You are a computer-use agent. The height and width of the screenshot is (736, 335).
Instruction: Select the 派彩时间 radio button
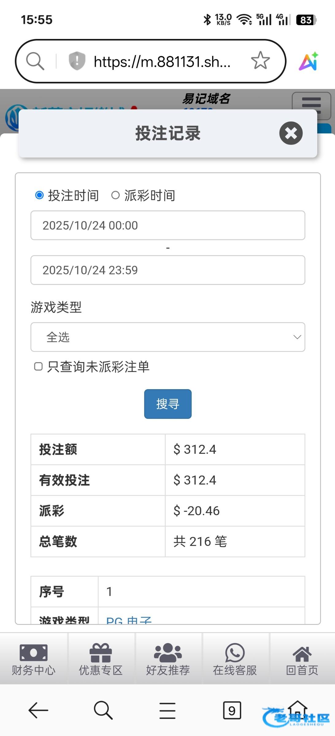pyautogui.click(x=115, y=195)
